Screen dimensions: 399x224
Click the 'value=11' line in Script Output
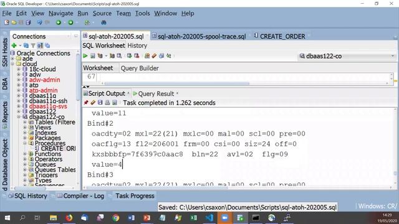coord(109,113)
